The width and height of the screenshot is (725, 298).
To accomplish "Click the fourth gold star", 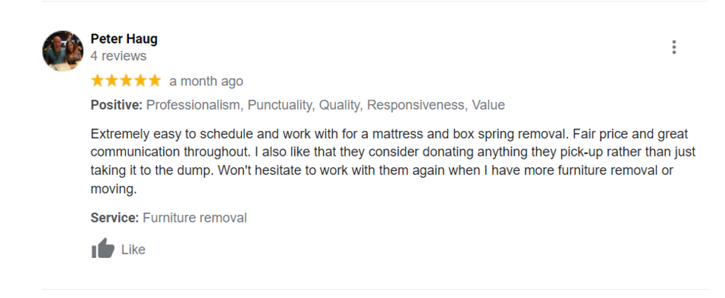I will tap(140, 81).
